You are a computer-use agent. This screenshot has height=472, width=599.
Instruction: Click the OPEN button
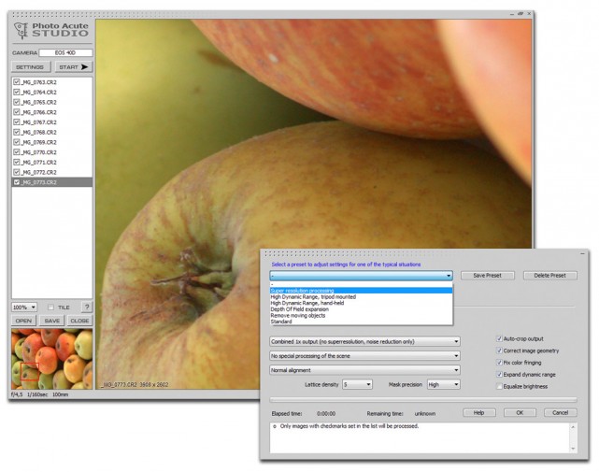click(x=23, y=321)
